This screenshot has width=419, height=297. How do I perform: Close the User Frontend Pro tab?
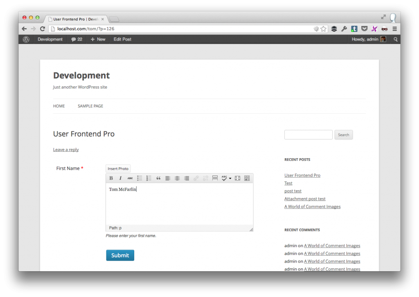click(103, 19)
